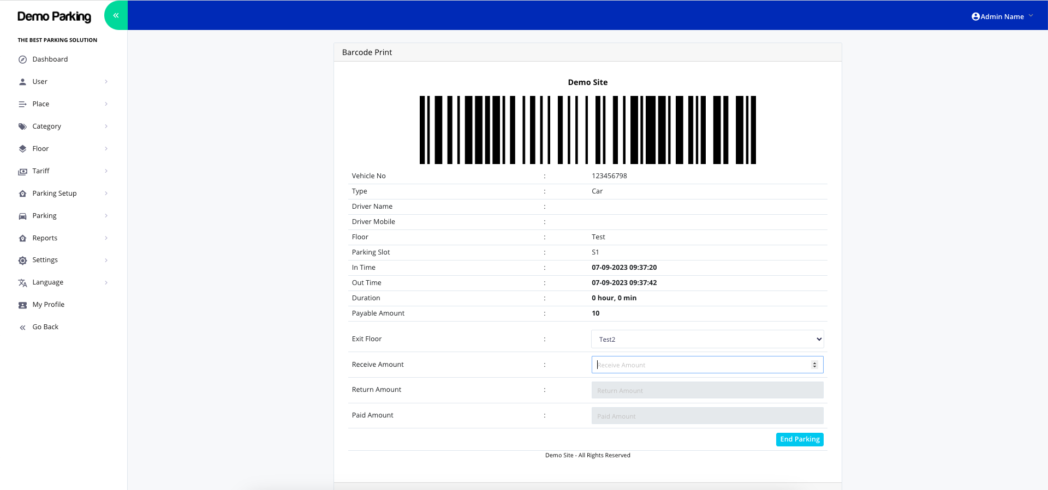Click the Language translate icon
This screenshot has width=1048, height=490.
[22, 283]
